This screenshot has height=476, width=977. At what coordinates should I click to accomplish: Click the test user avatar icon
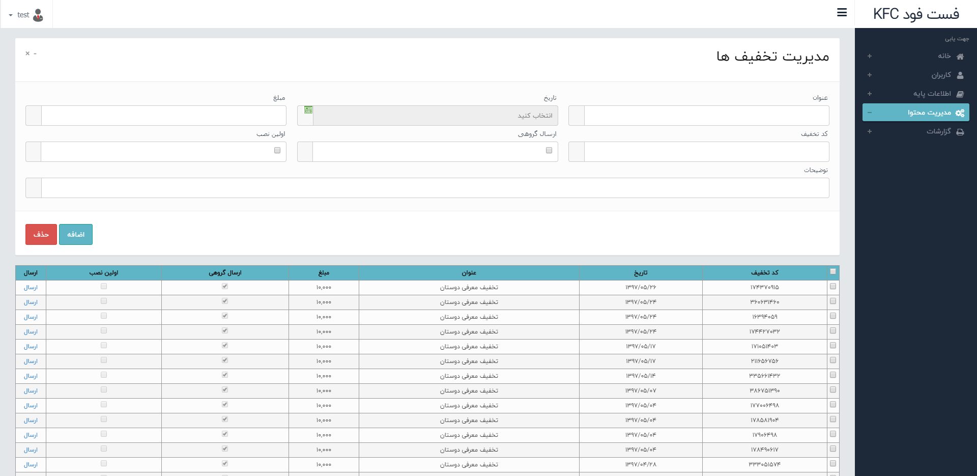[x=38, y=15]
